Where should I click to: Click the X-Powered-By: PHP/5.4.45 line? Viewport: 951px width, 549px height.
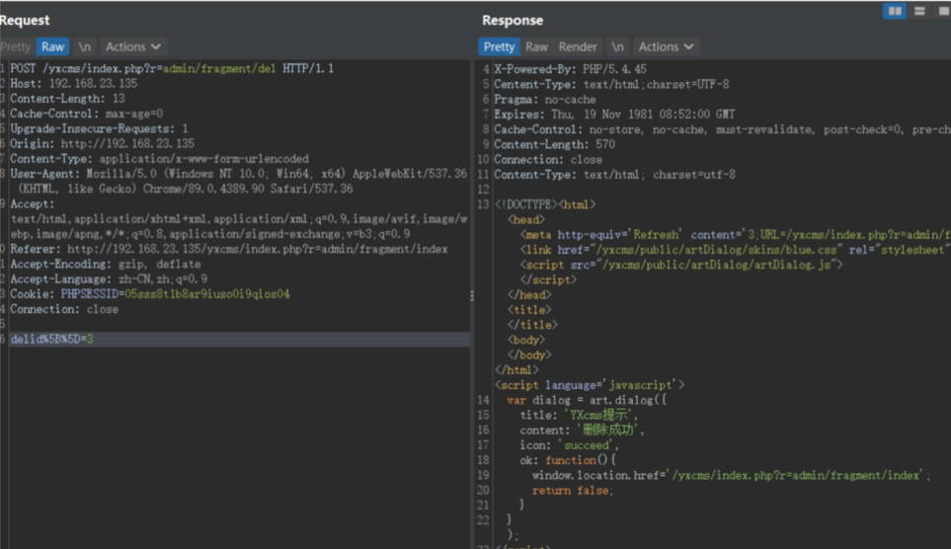(x=570, y=69)
